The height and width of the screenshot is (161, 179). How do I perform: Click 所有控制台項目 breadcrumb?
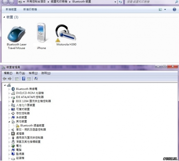36,2
